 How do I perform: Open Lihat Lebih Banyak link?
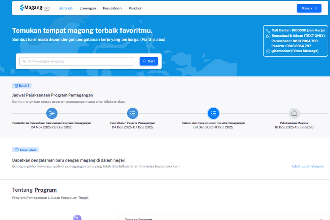pos(308,166)
